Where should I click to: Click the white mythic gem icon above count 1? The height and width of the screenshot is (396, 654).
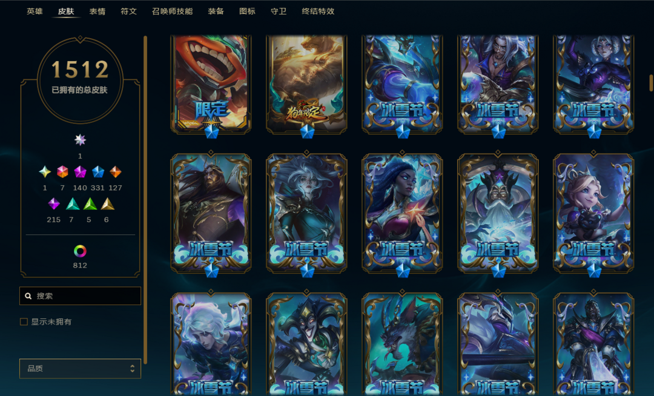tap(80, 140)
